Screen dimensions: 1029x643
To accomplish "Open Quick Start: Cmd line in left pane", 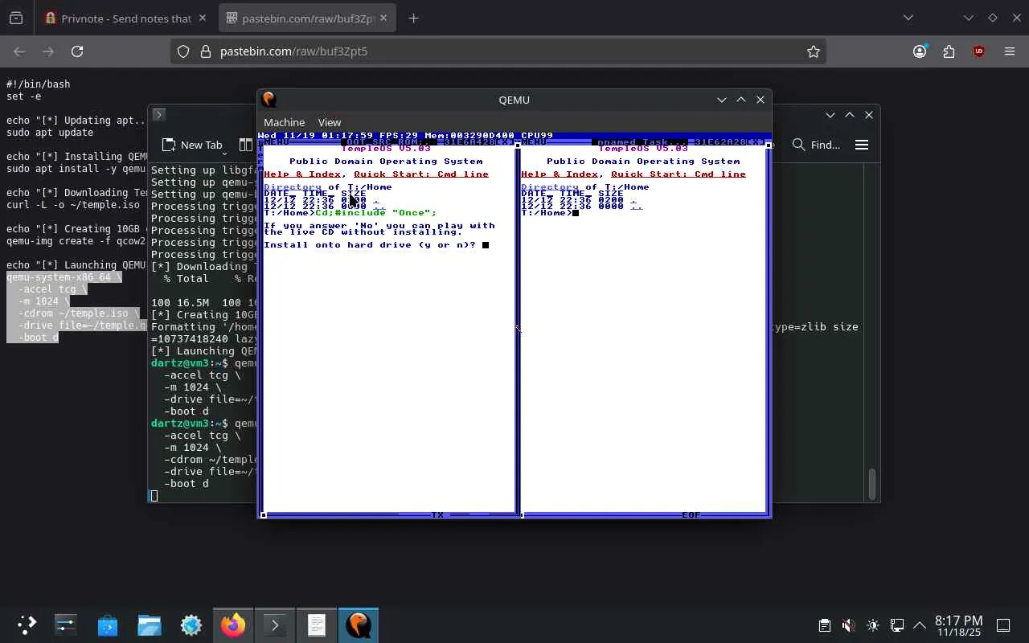I will [421, 174].
